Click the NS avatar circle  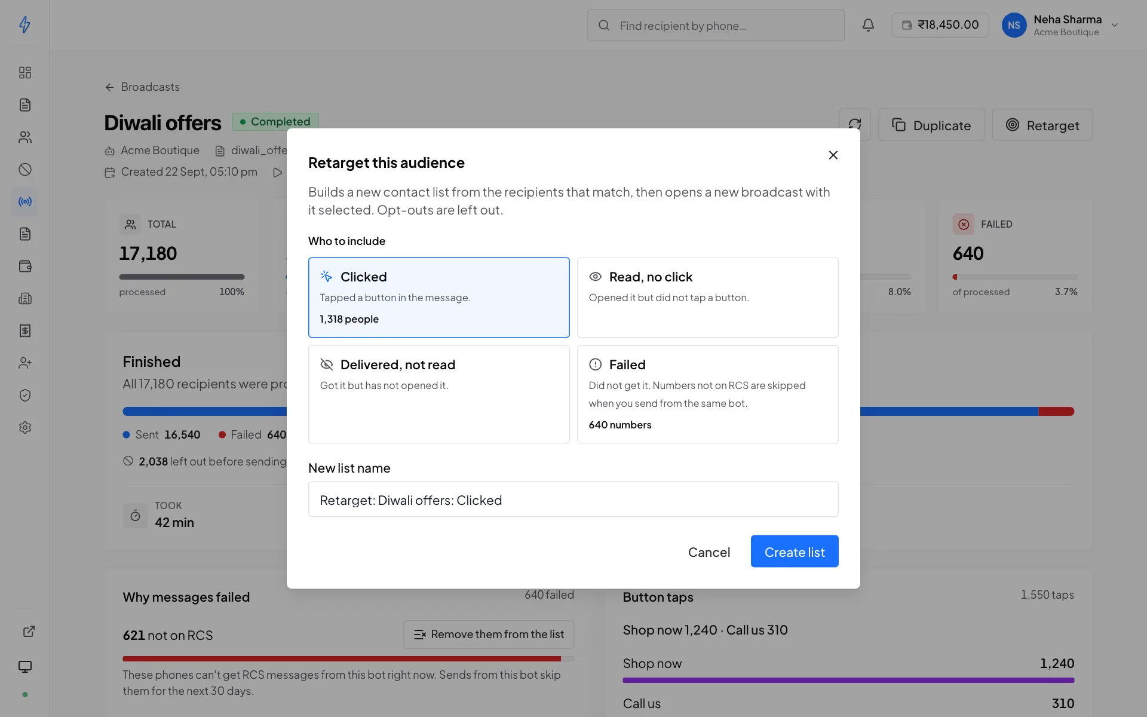1014,25
